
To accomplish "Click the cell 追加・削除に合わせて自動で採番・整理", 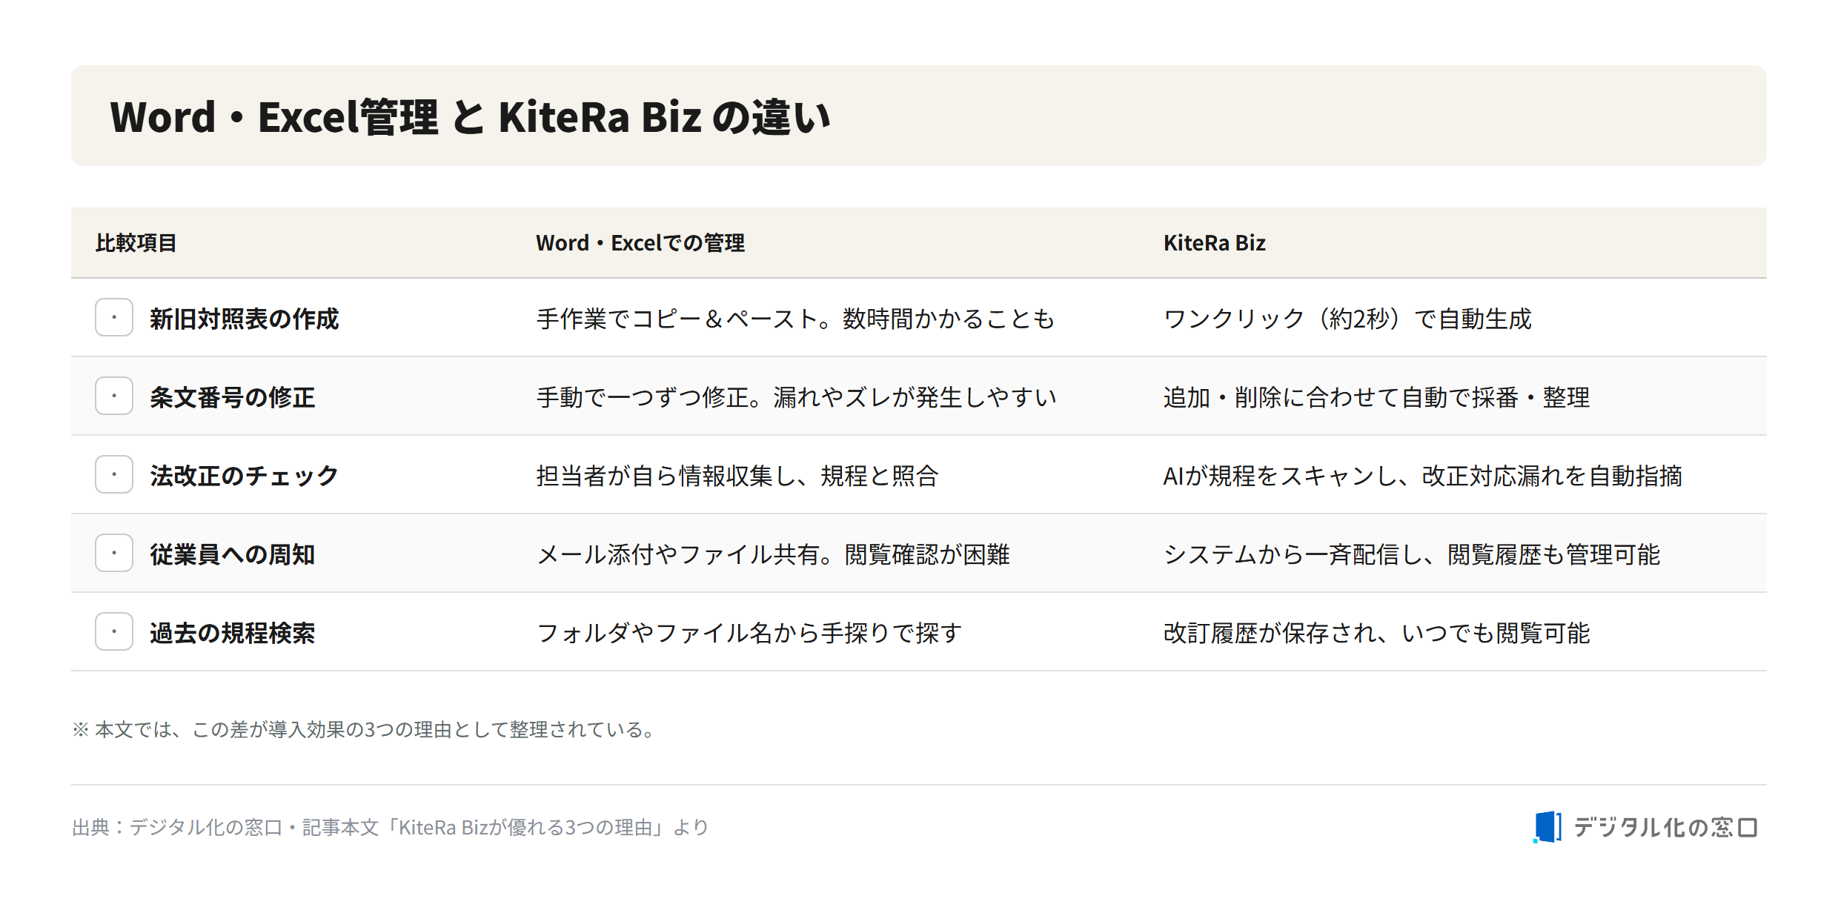I will click(x=1376, y=397).
